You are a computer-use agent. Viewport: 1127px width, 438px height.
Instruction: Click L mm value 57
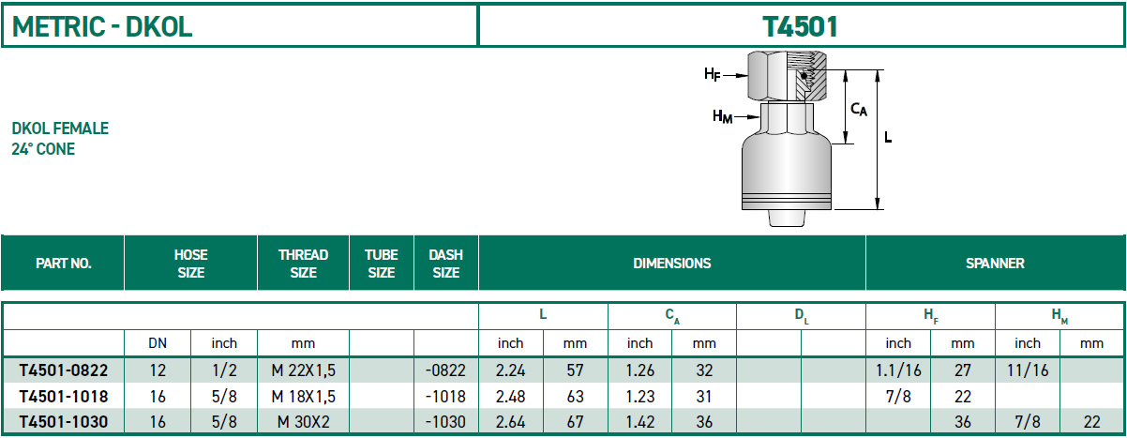[x=575, y=370]
